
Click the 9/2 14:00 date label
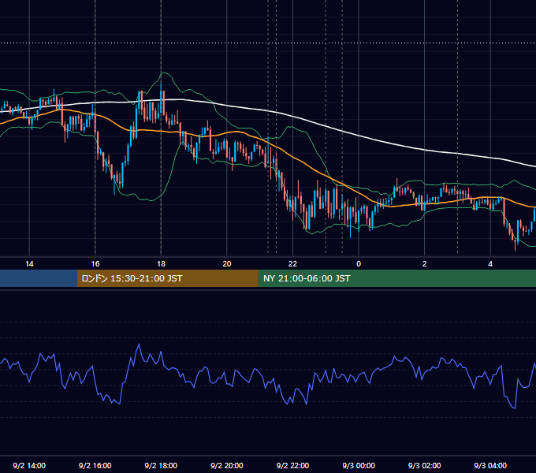[x=29, y=465]
